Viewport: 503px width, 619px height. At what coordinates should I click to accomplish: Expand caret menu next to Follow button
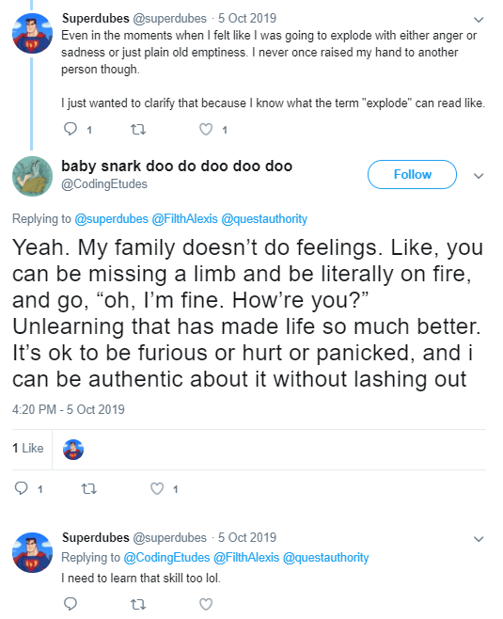[x=479, y=176]
